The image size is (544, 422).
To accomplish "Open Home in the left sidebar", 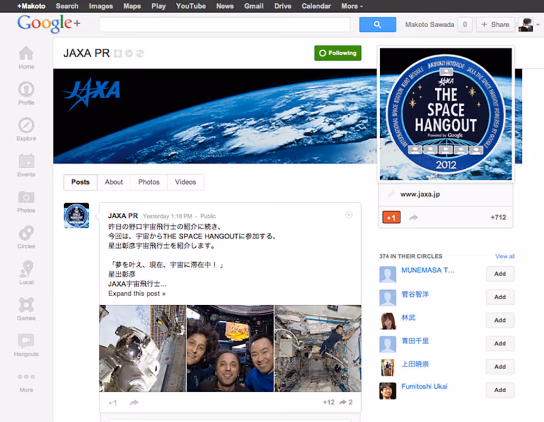I will 26,58.
